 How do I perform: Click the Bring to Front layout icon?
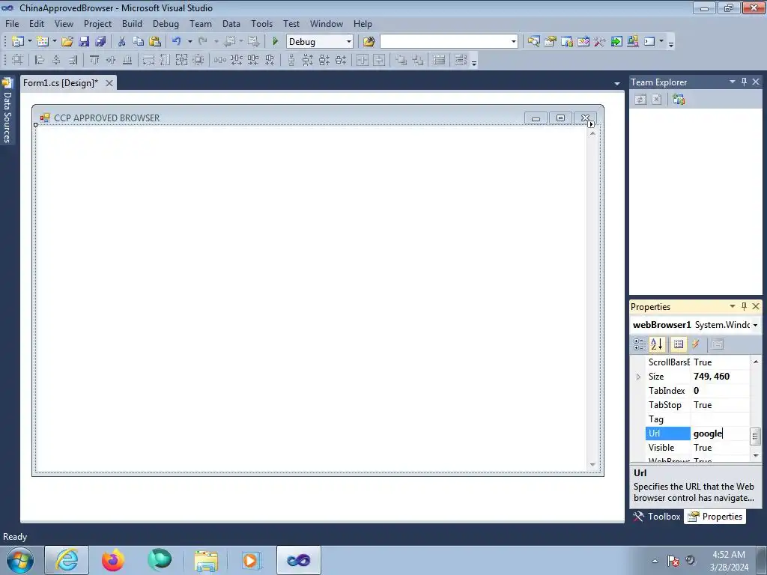(401, 60)
